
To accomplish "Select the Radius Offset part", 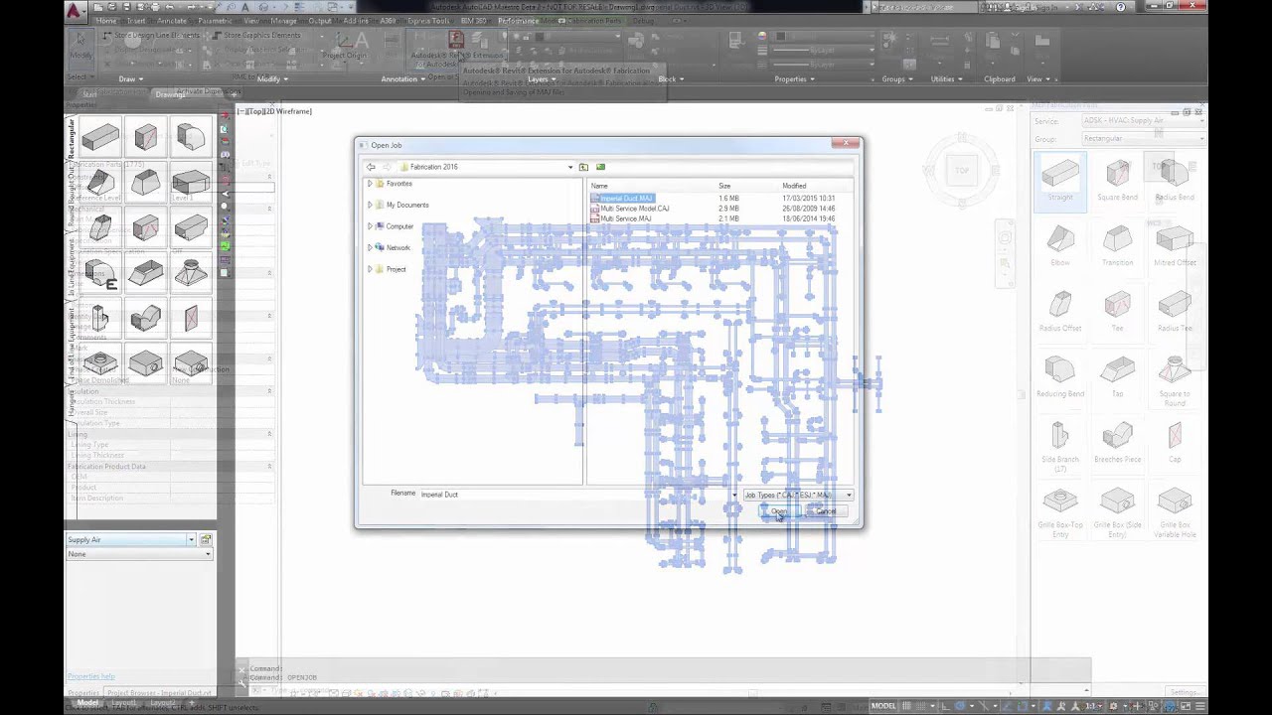I will point(1060,311).
